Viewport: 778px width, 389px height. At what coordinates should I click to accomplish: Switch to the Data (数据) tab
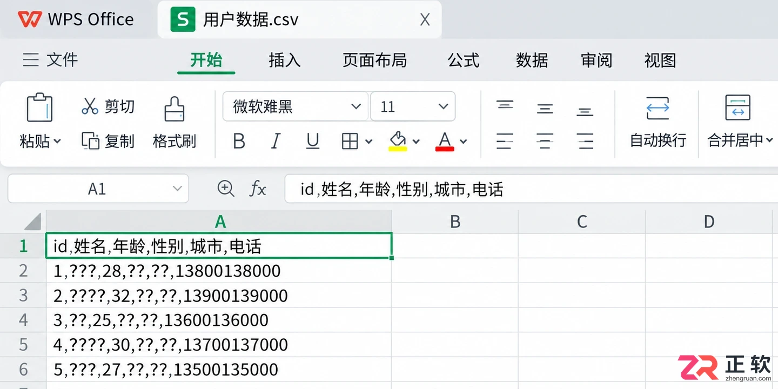click(532, 60)
